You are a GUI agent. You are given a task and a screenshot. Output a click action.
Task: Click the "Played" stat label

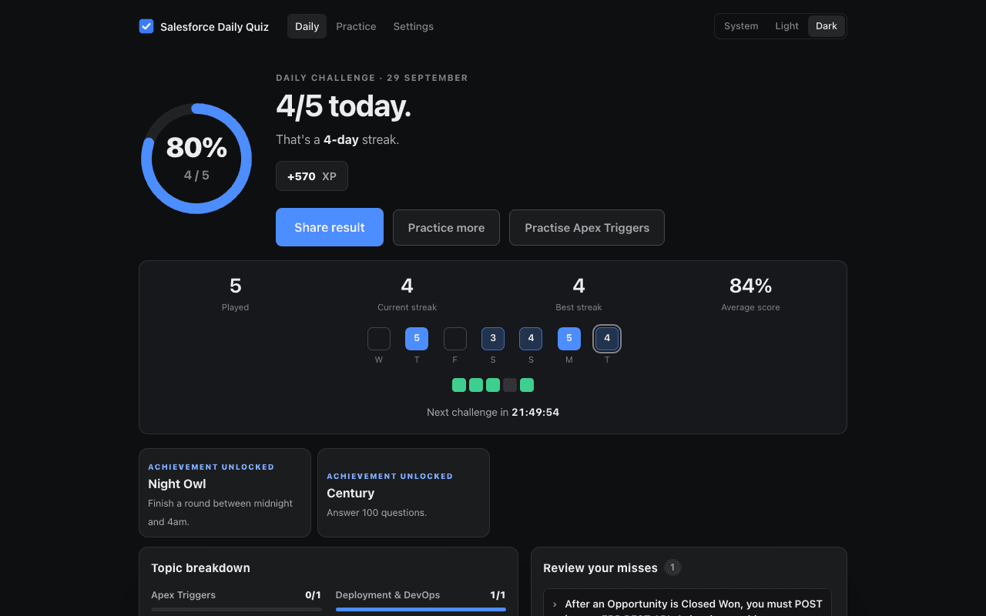236,307
